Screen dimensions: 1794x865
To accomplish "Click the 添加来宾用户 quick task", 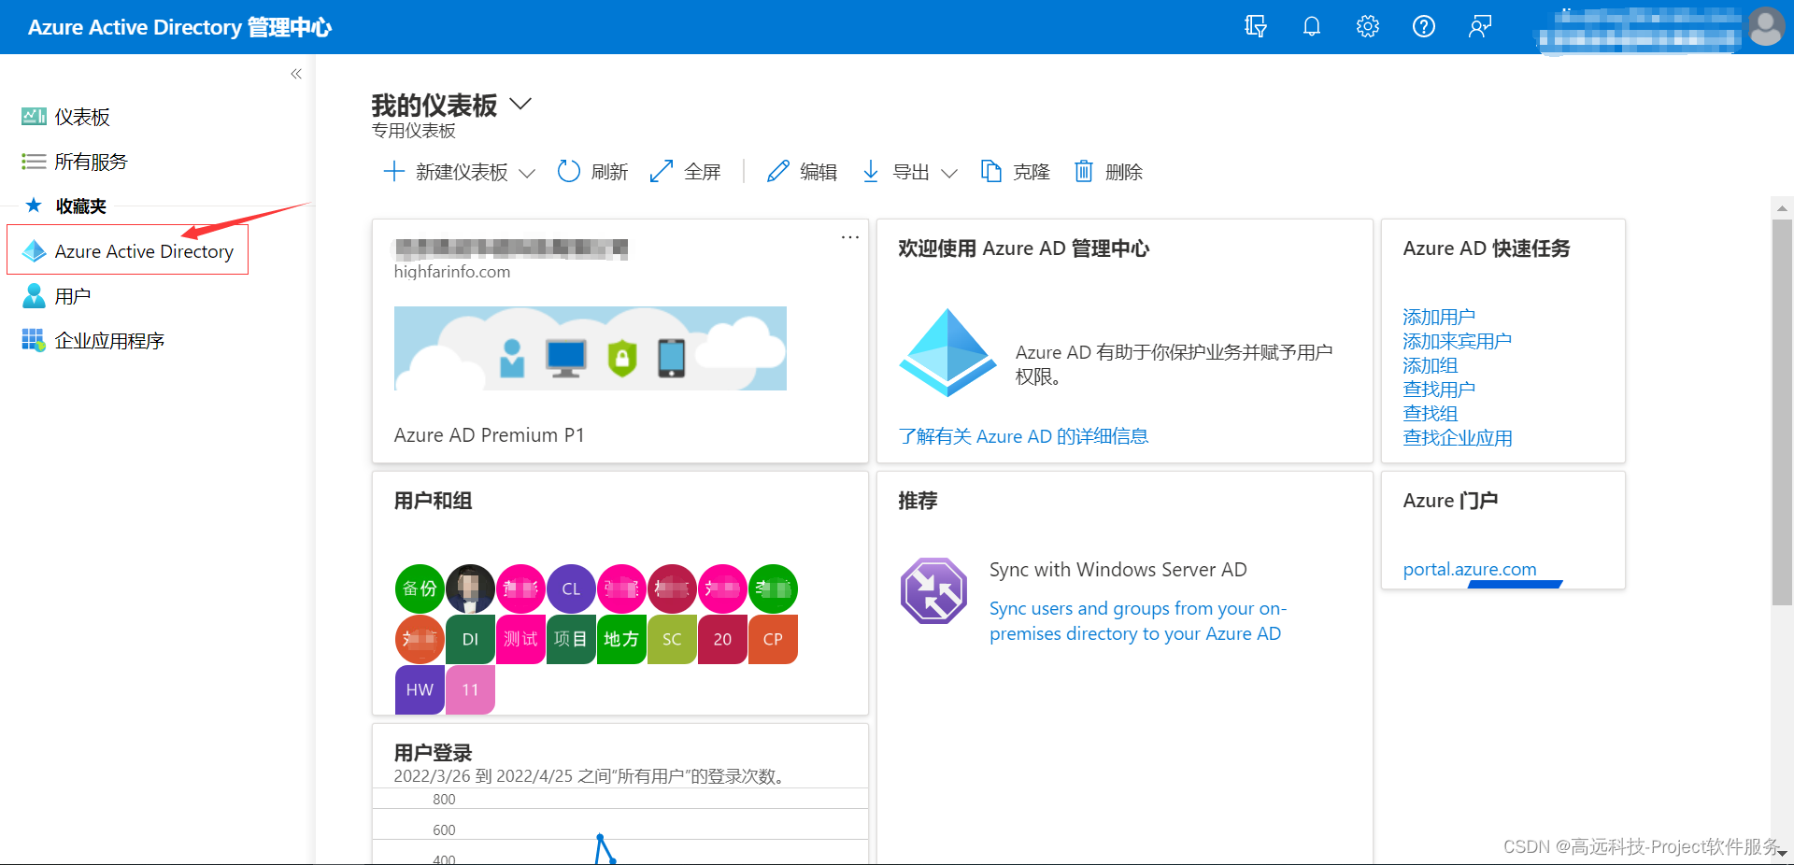I will pyautogui.click(x=1457, y=341).
